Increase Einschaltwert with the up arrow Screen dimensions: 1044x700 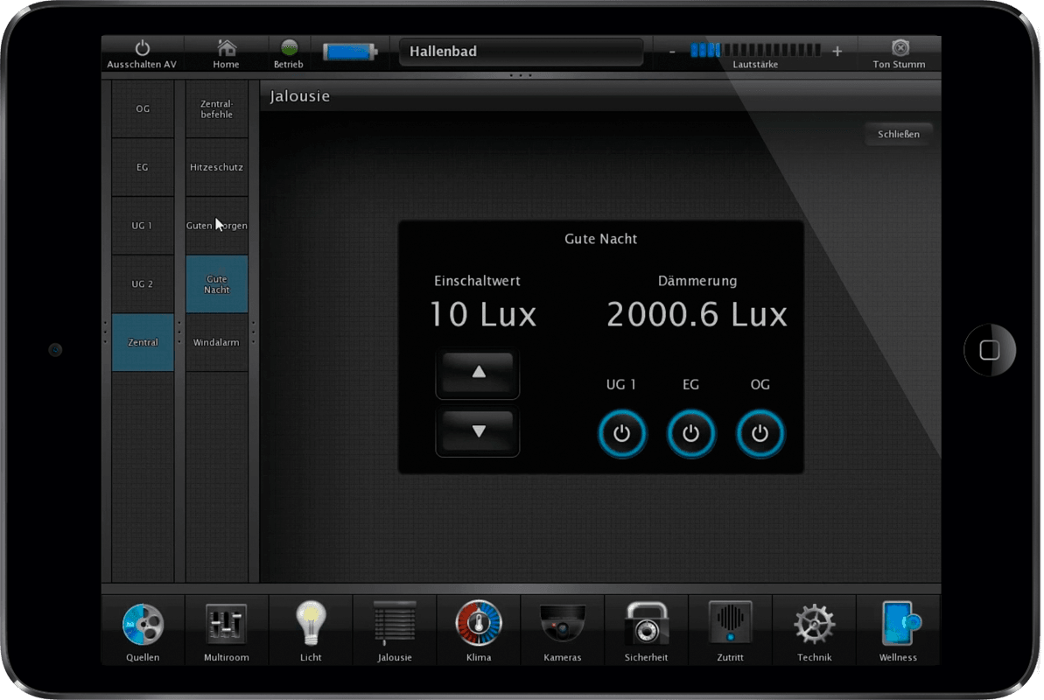(x=478, y=374)
